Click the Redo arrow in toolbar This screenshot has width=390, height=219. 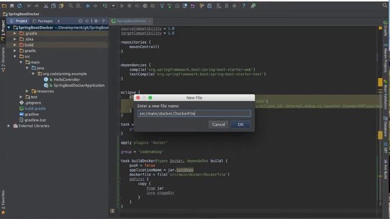pyautogui.click(x=37, y=5)
